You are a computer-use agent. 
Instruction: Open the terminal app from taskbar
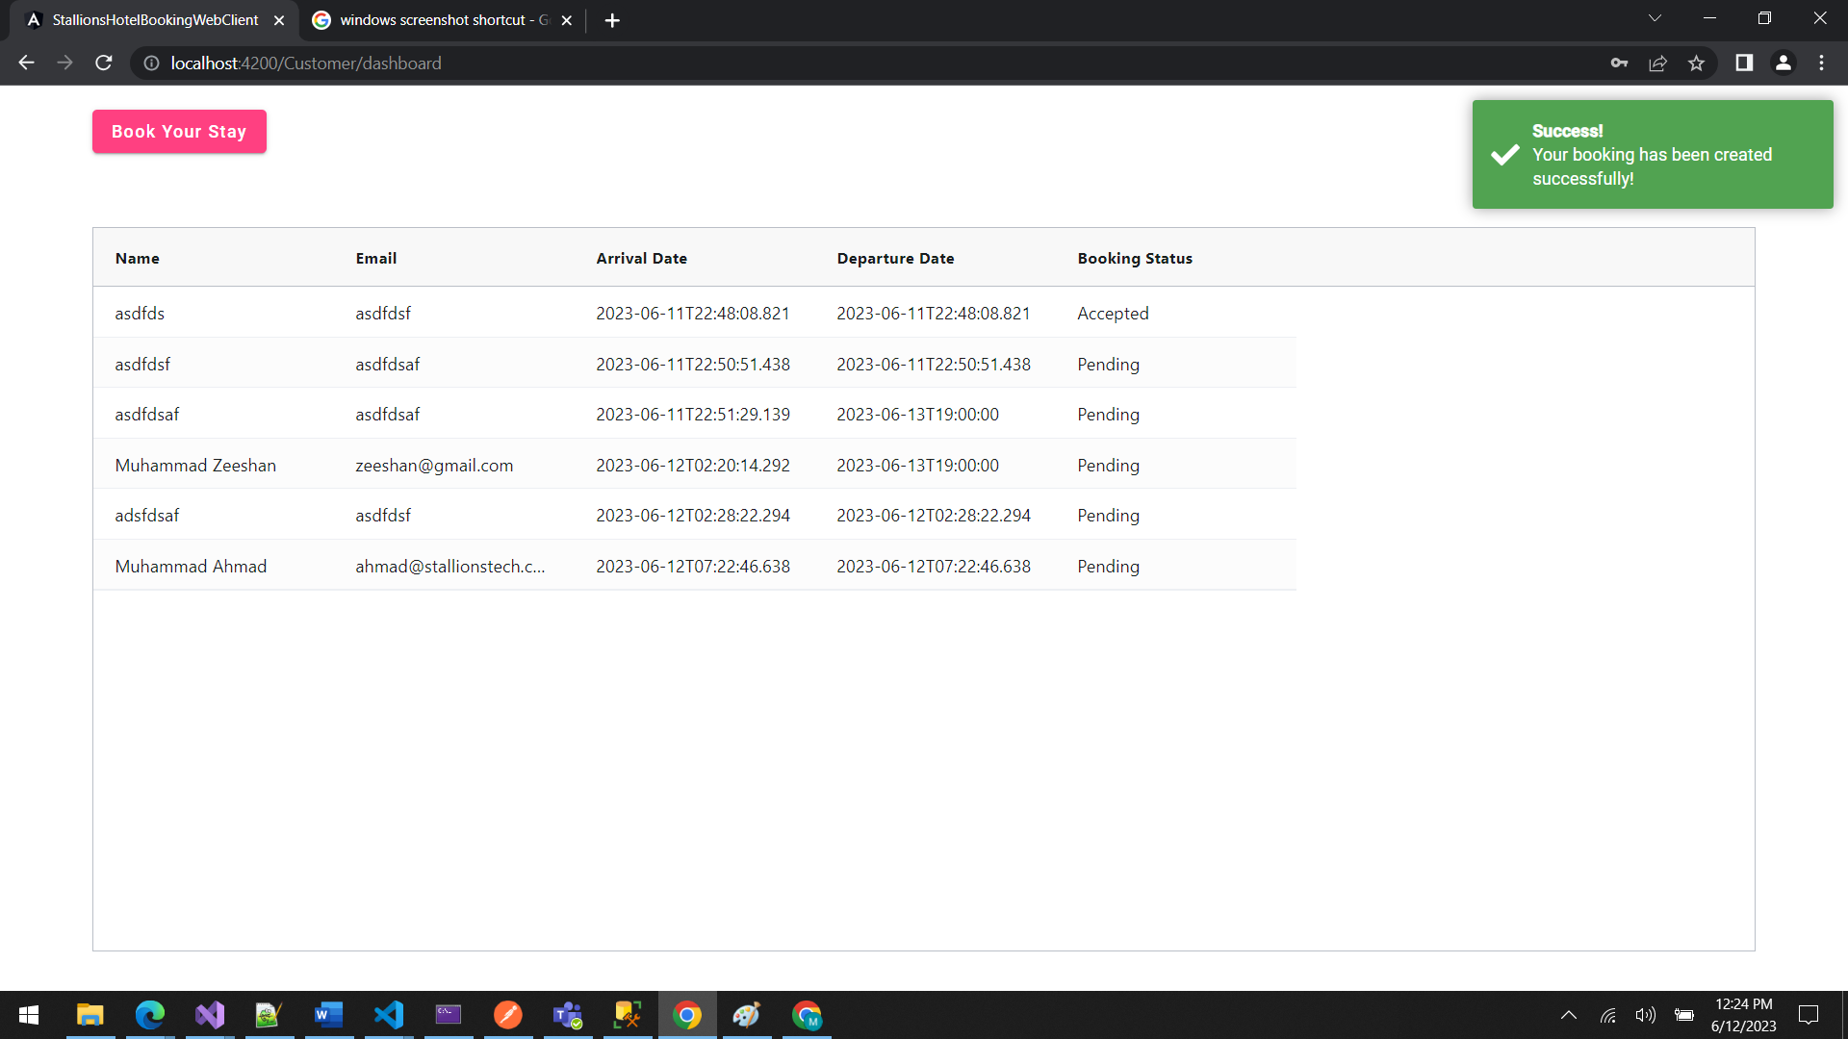point(449,1015)
